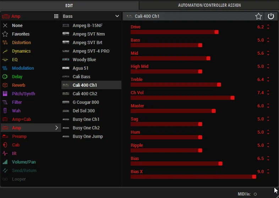Open the Favorites category

[x=31, y=34]
